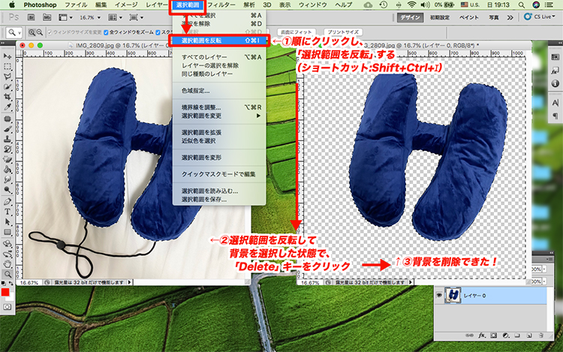Toggle 全ウィンドウをズーム checkbox

tap(106, 32)
